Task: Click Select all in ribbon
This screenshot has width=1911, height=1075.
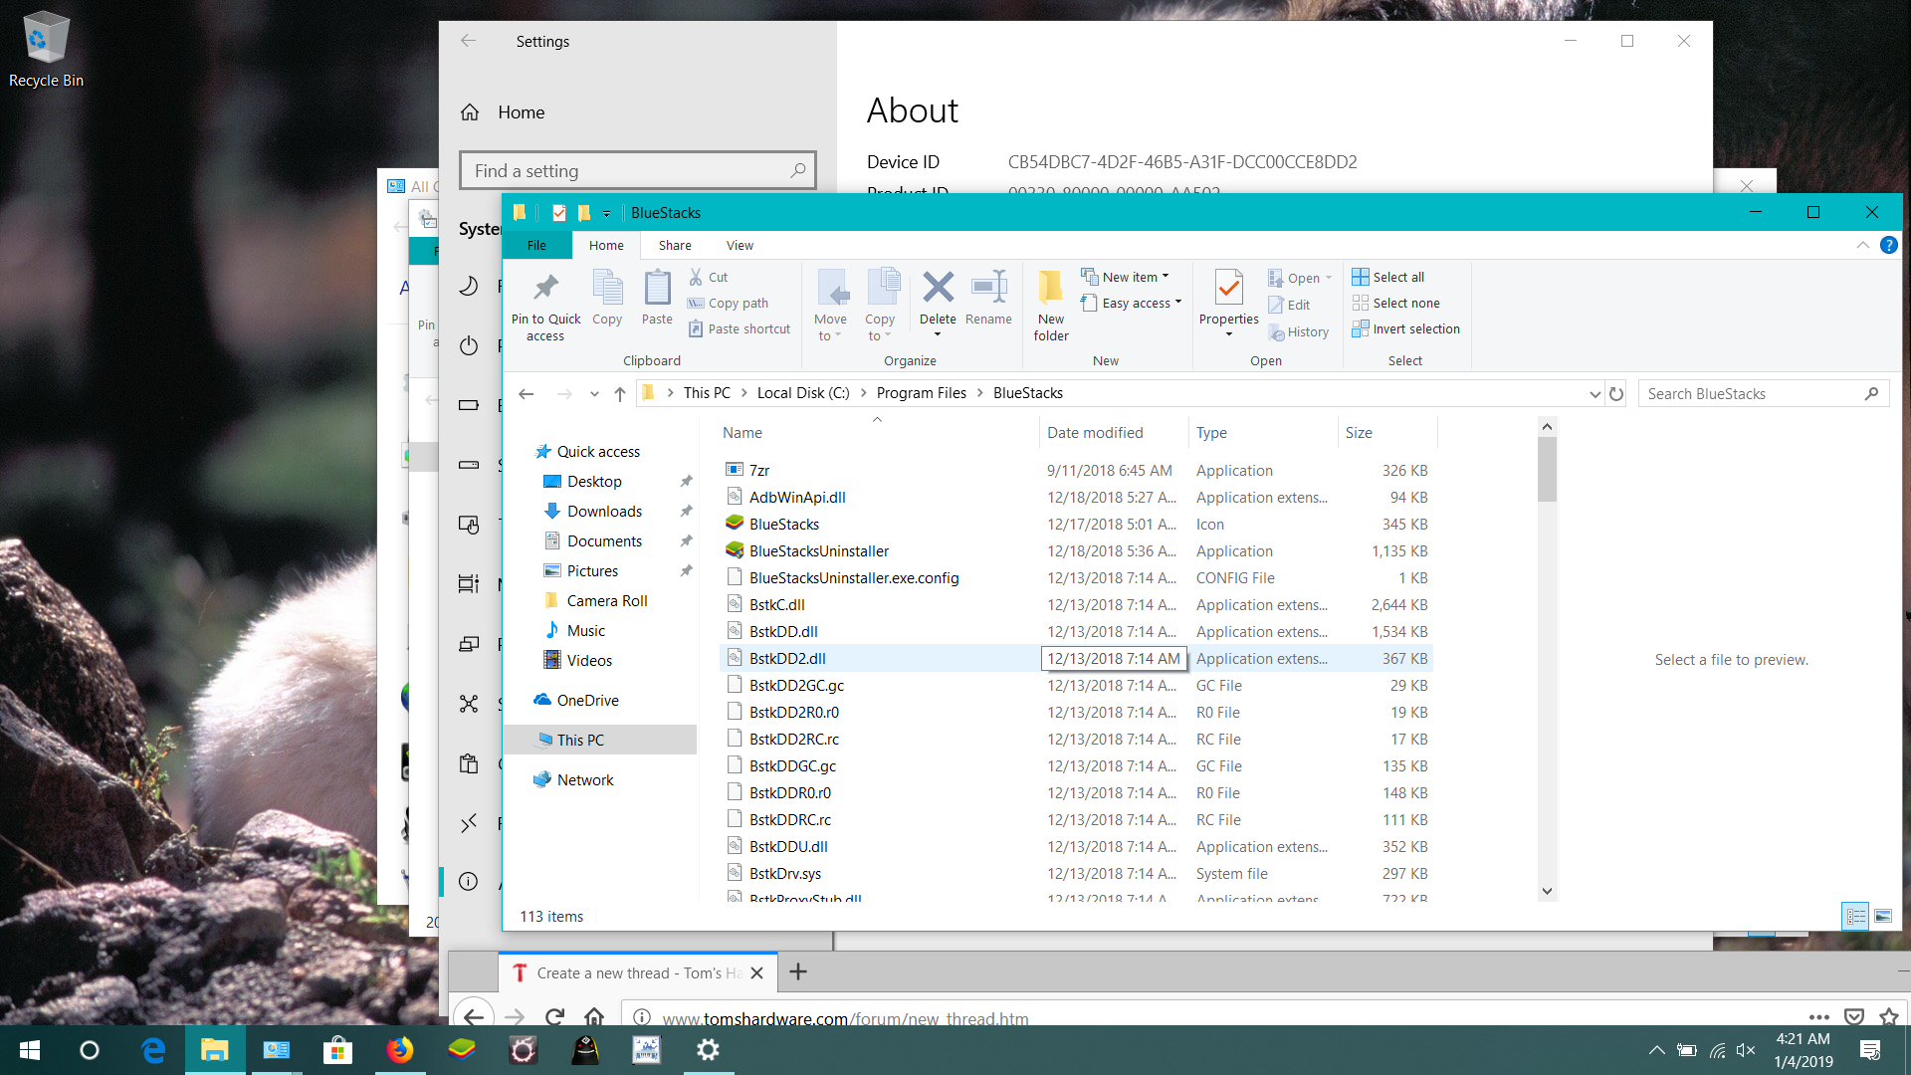Action: tap(1397, 277)
